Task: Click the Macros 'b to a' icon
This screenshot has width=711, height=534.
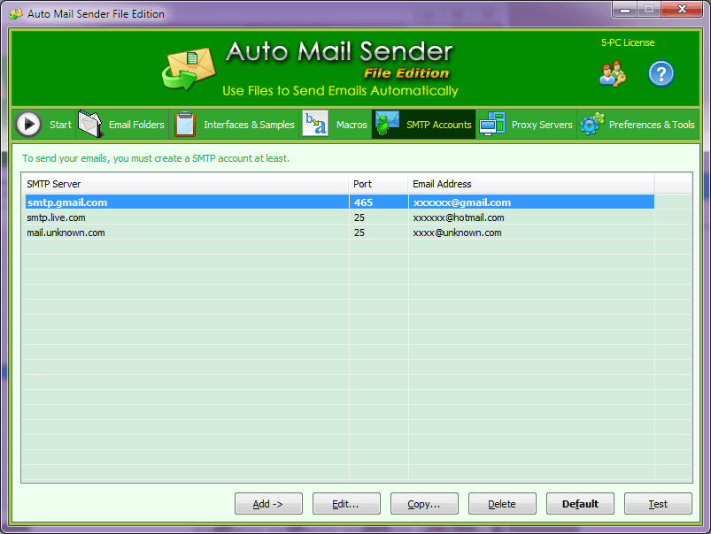Action: pyautogui.click(x=314, y=124)
